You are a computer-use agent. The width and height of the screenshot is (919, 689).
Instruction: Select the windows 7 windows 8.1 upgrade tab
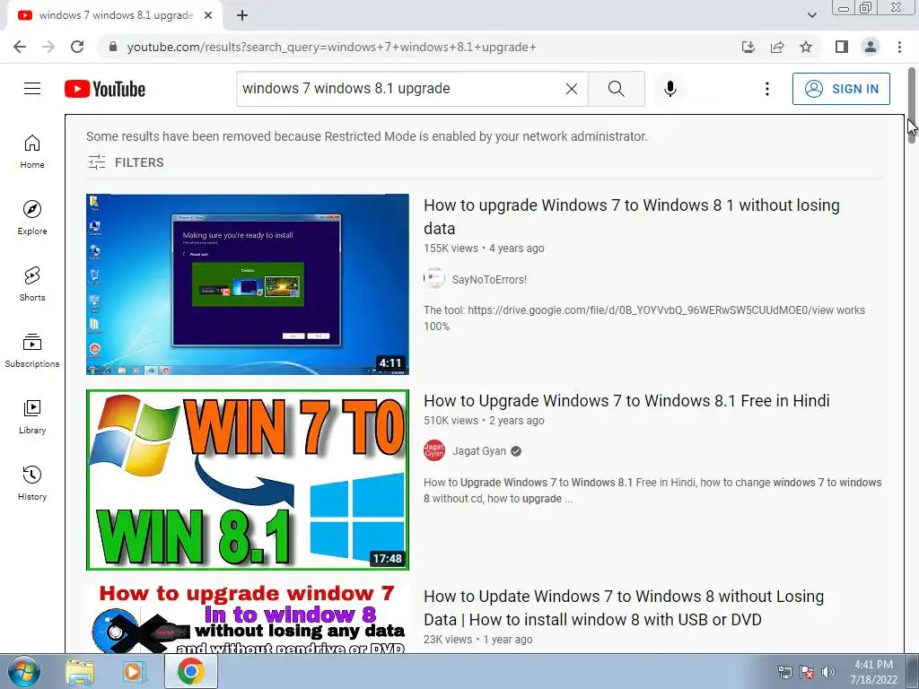point(116,15)
